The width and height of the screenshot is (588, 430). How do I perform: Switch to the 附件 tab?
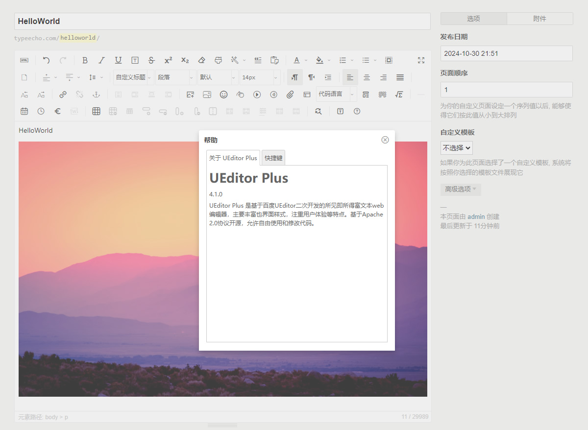pyautogui.click(x=540, y=19)
